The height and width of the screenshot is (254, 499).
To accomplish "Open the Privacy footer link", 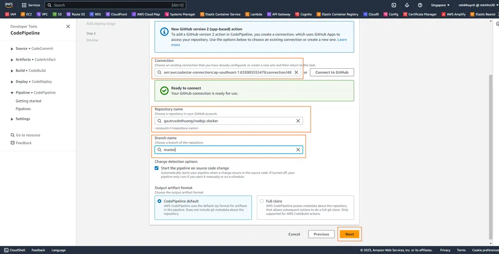I will (445, 250).
